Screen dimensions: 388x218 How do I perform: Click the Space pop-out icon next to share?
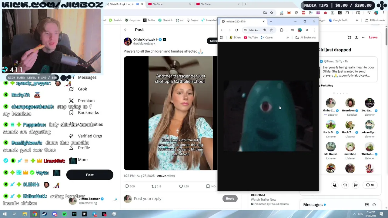click(349, 37)
